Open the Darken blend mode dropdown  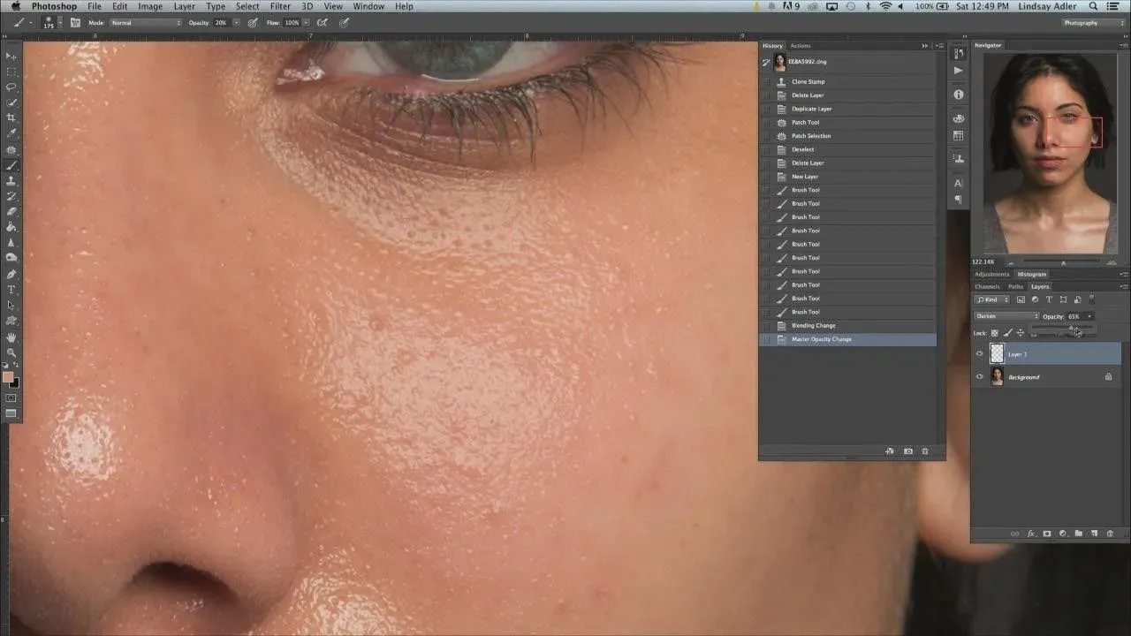[1006, 316]
